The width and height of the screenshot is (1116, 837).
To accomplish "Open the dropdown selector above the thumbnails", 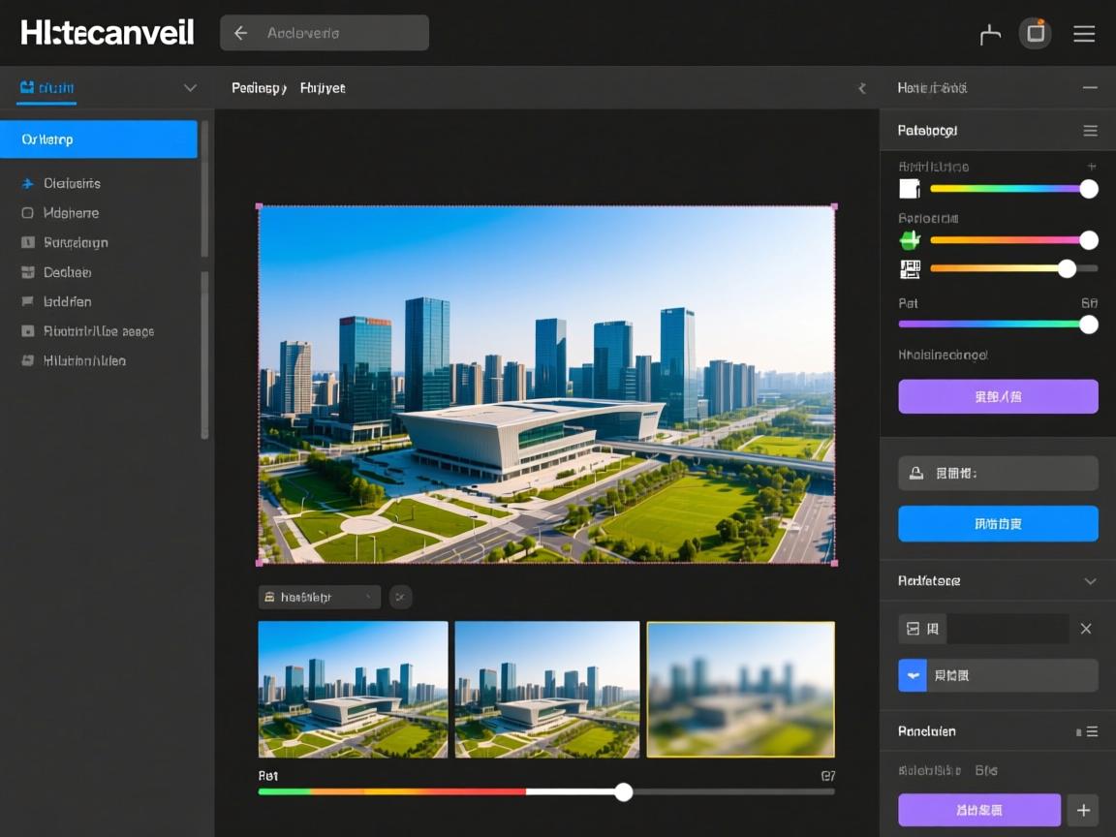I will point(319,597).
